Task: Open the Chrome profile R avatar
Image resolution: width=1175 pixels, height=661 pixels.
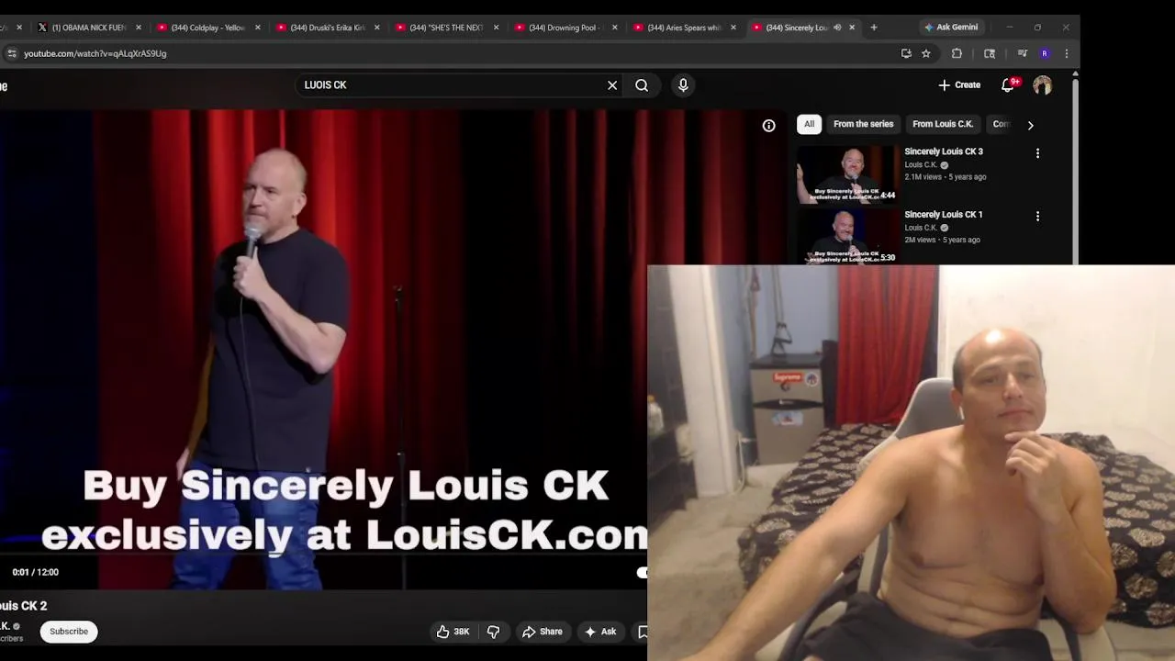Action: (1045, 53)
